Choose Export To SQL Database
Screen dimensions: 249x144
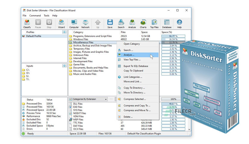pos(138,66)
